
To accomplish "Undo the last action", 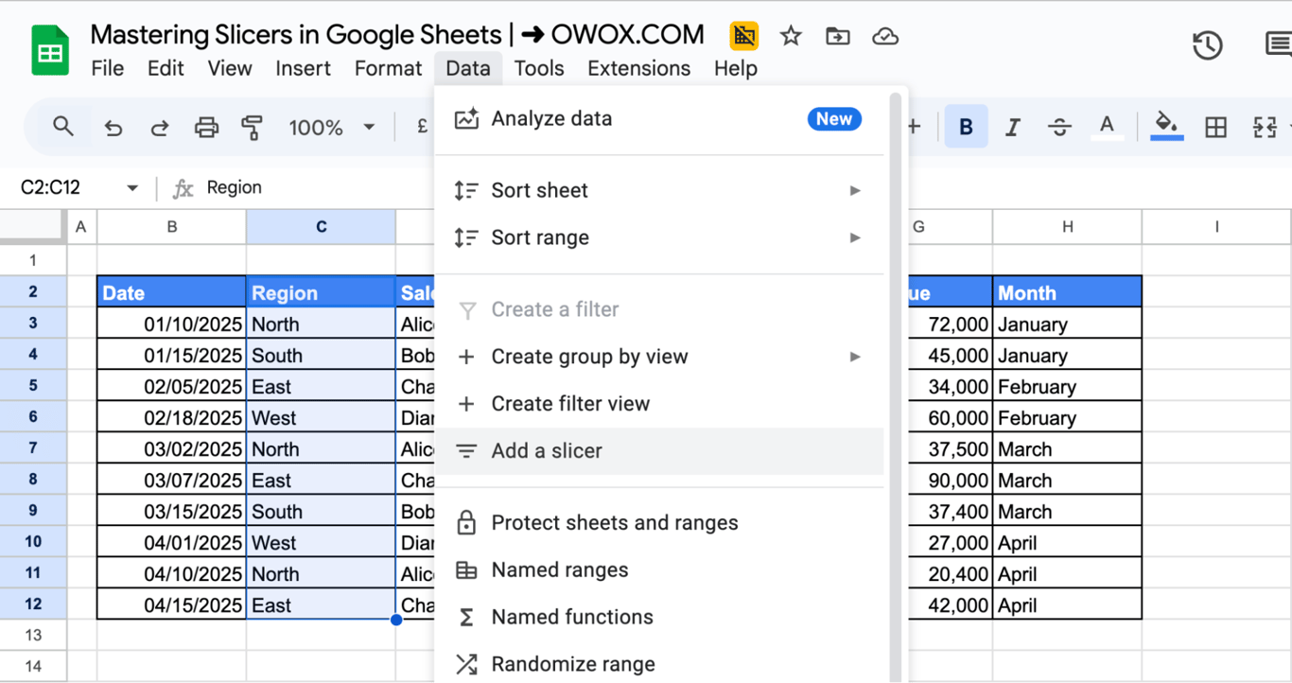I will click(113, 128).
